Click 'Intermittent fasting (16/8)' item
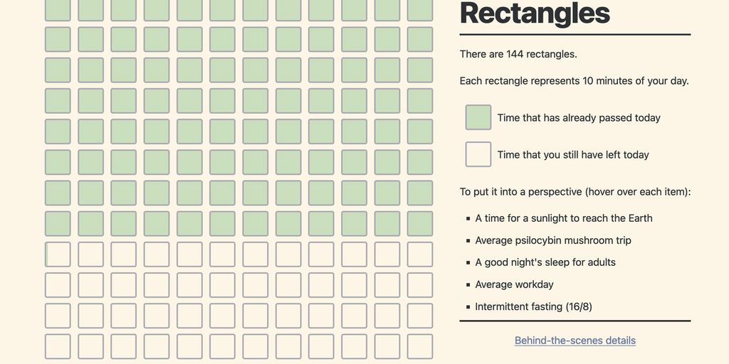This screenshot has height=364, width=729. pyautogui.click(x=534, y=306)
